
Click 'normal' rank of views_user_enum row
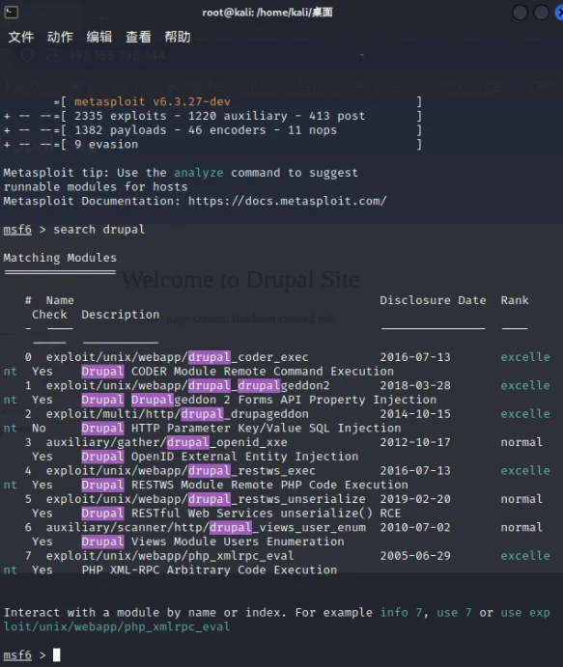[521, 527]
